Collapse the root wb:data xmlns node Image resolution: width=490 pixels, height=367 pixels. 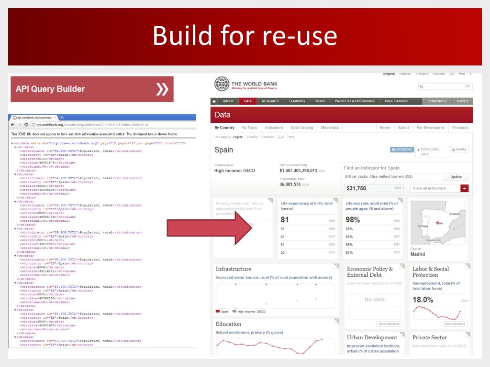pos(12,143)
